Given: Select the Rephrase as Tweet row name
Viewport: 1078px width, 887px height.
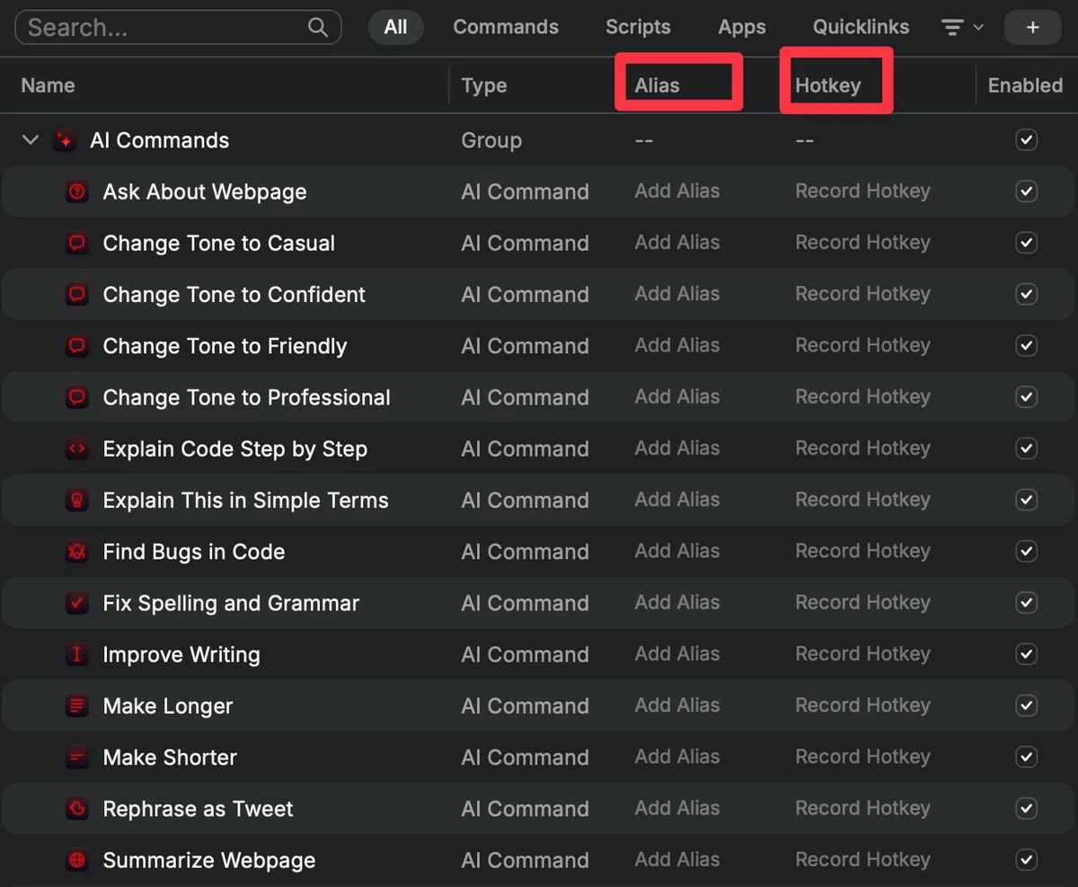Looking at the screenshot, I should point(198,809).
